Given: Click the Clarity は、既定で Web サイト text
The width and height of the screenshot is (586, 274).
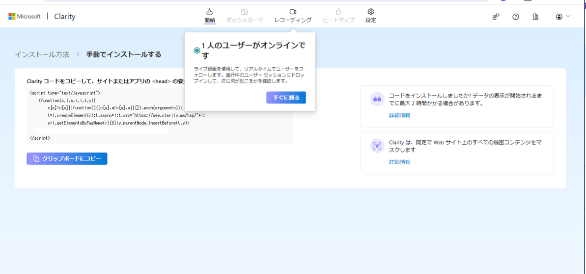Looking at the screenshot, I should pos(465,146).
